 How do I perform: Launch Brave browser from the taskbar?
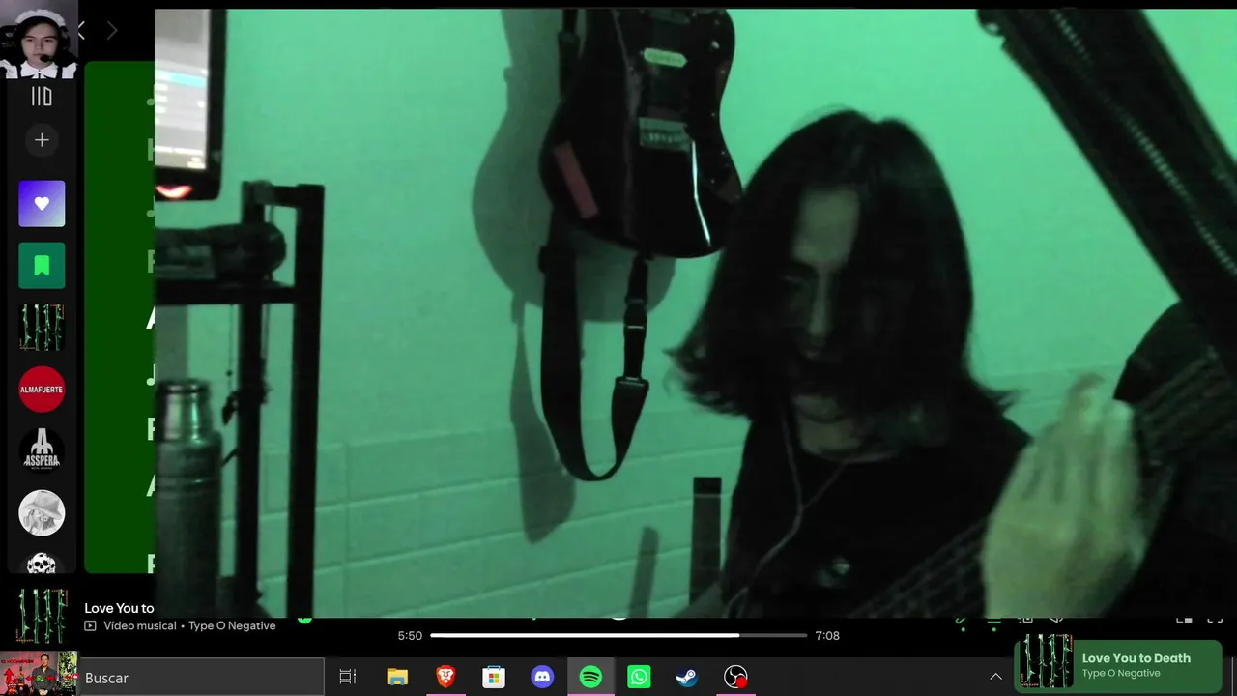click(x=446, y=678)
